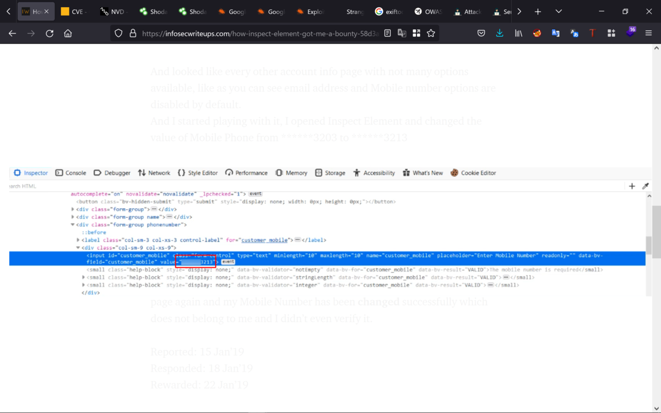
Task: Open a new browser tab
Action: coord(538,12)
